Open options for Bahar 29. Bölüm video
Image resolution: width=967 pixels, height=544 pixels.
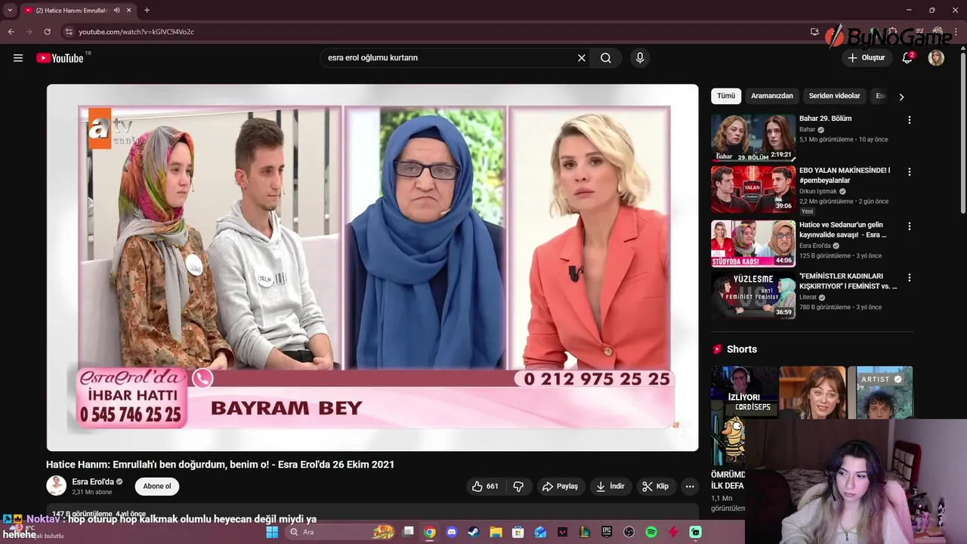(x=910, y=120)
